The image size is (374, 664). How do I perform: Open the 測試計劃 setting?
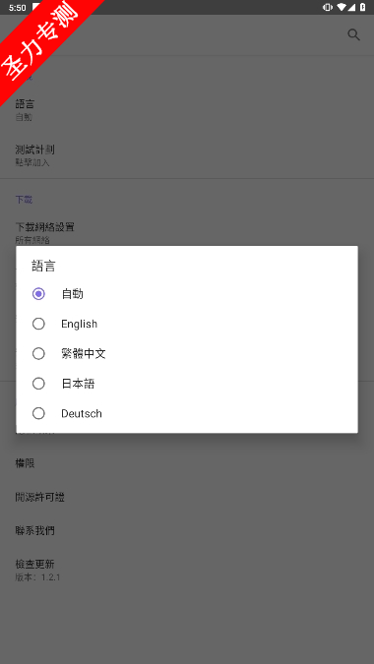tap(187, 155)
